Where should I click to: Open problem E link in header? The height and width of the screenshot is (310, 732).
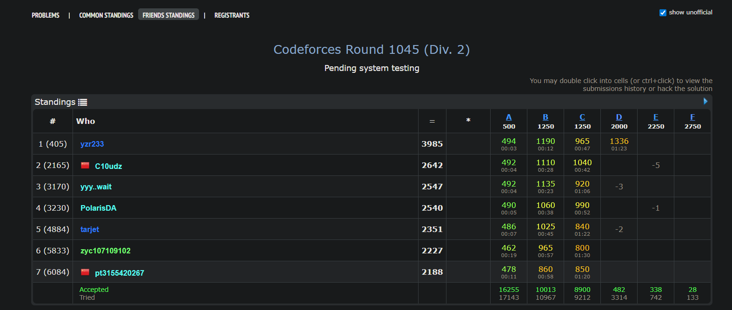tap(656, 117)
